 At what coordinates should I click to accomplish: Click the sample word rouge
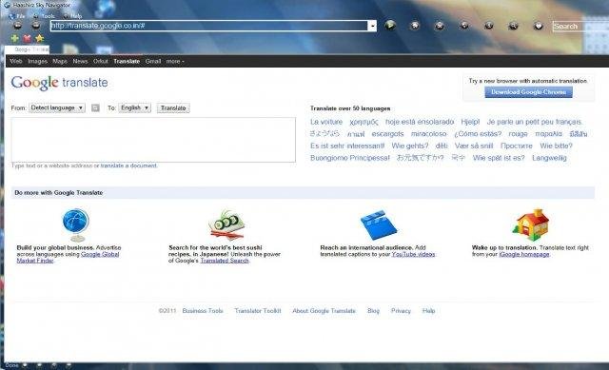coord(518,134)
